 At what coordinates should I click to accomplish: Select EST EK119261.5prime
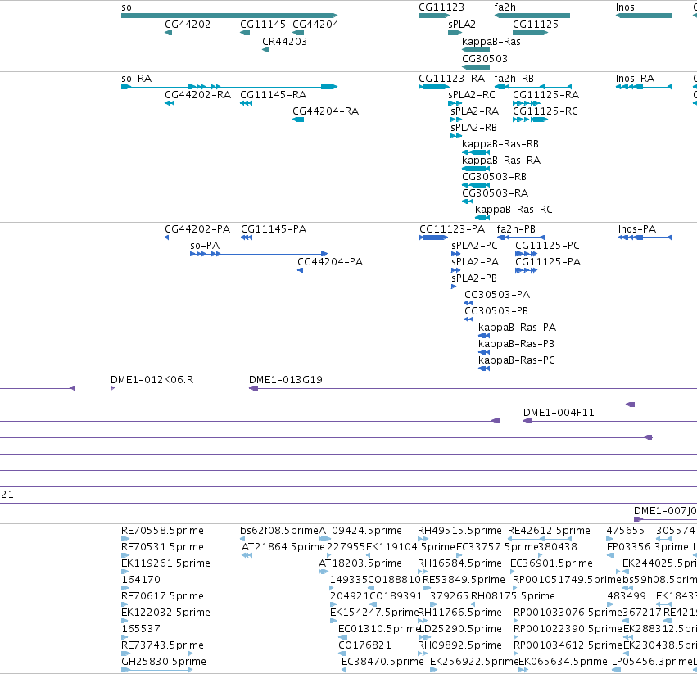(165, 563)
